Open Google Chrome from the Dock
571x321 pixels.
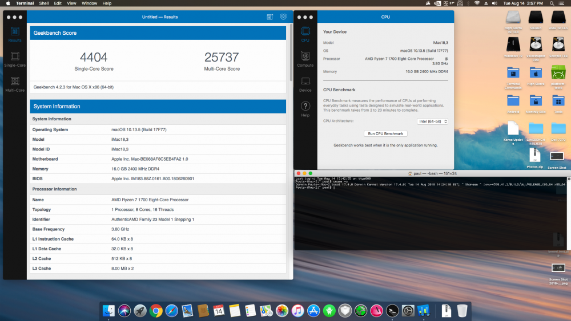pyautogui.click(x=156, y=311)
